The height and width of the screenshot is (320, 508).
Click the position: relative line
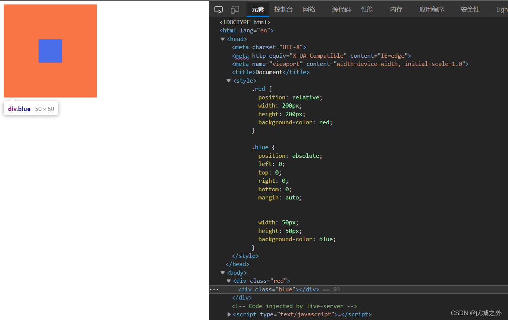tap(290, 97)
